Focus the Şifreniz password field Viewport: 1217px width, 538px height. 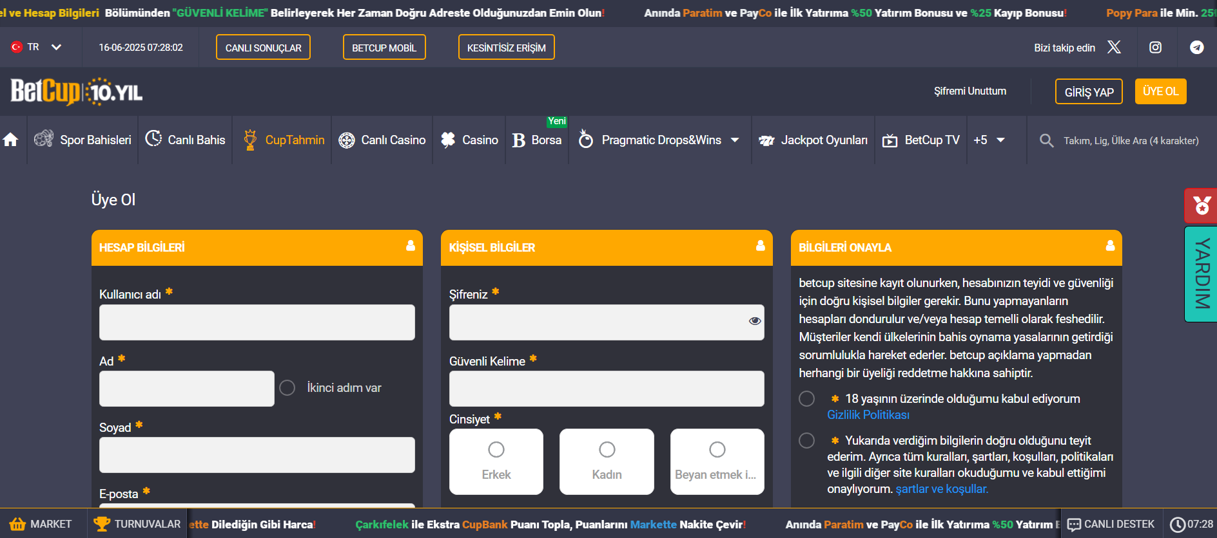coord(607,322)
